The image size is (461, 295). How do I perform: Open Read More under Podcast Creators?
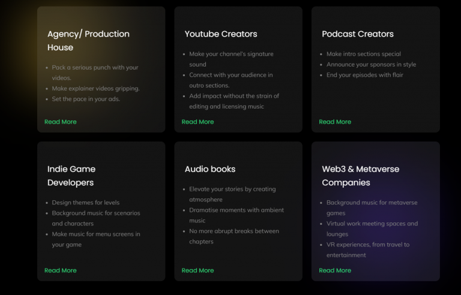(335, 122)
